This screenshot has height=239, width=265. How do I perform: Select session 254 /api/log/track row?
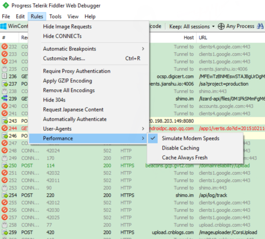tap(133, 195)
